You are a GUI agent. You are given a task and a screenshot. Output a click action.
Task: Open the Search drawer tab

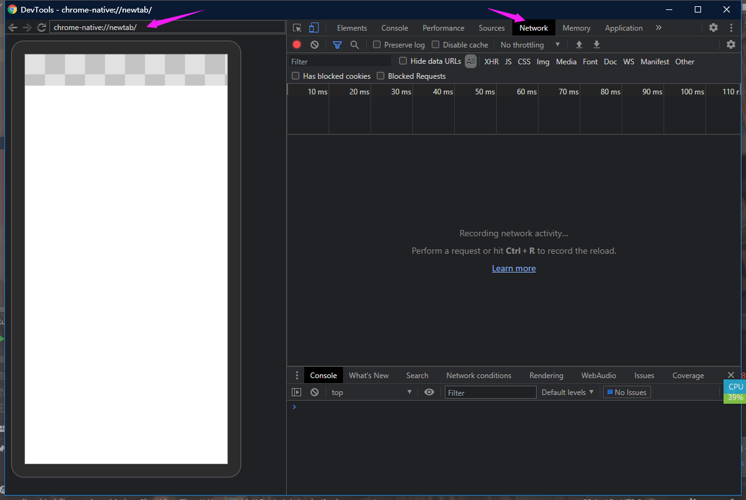click(417, 376)
